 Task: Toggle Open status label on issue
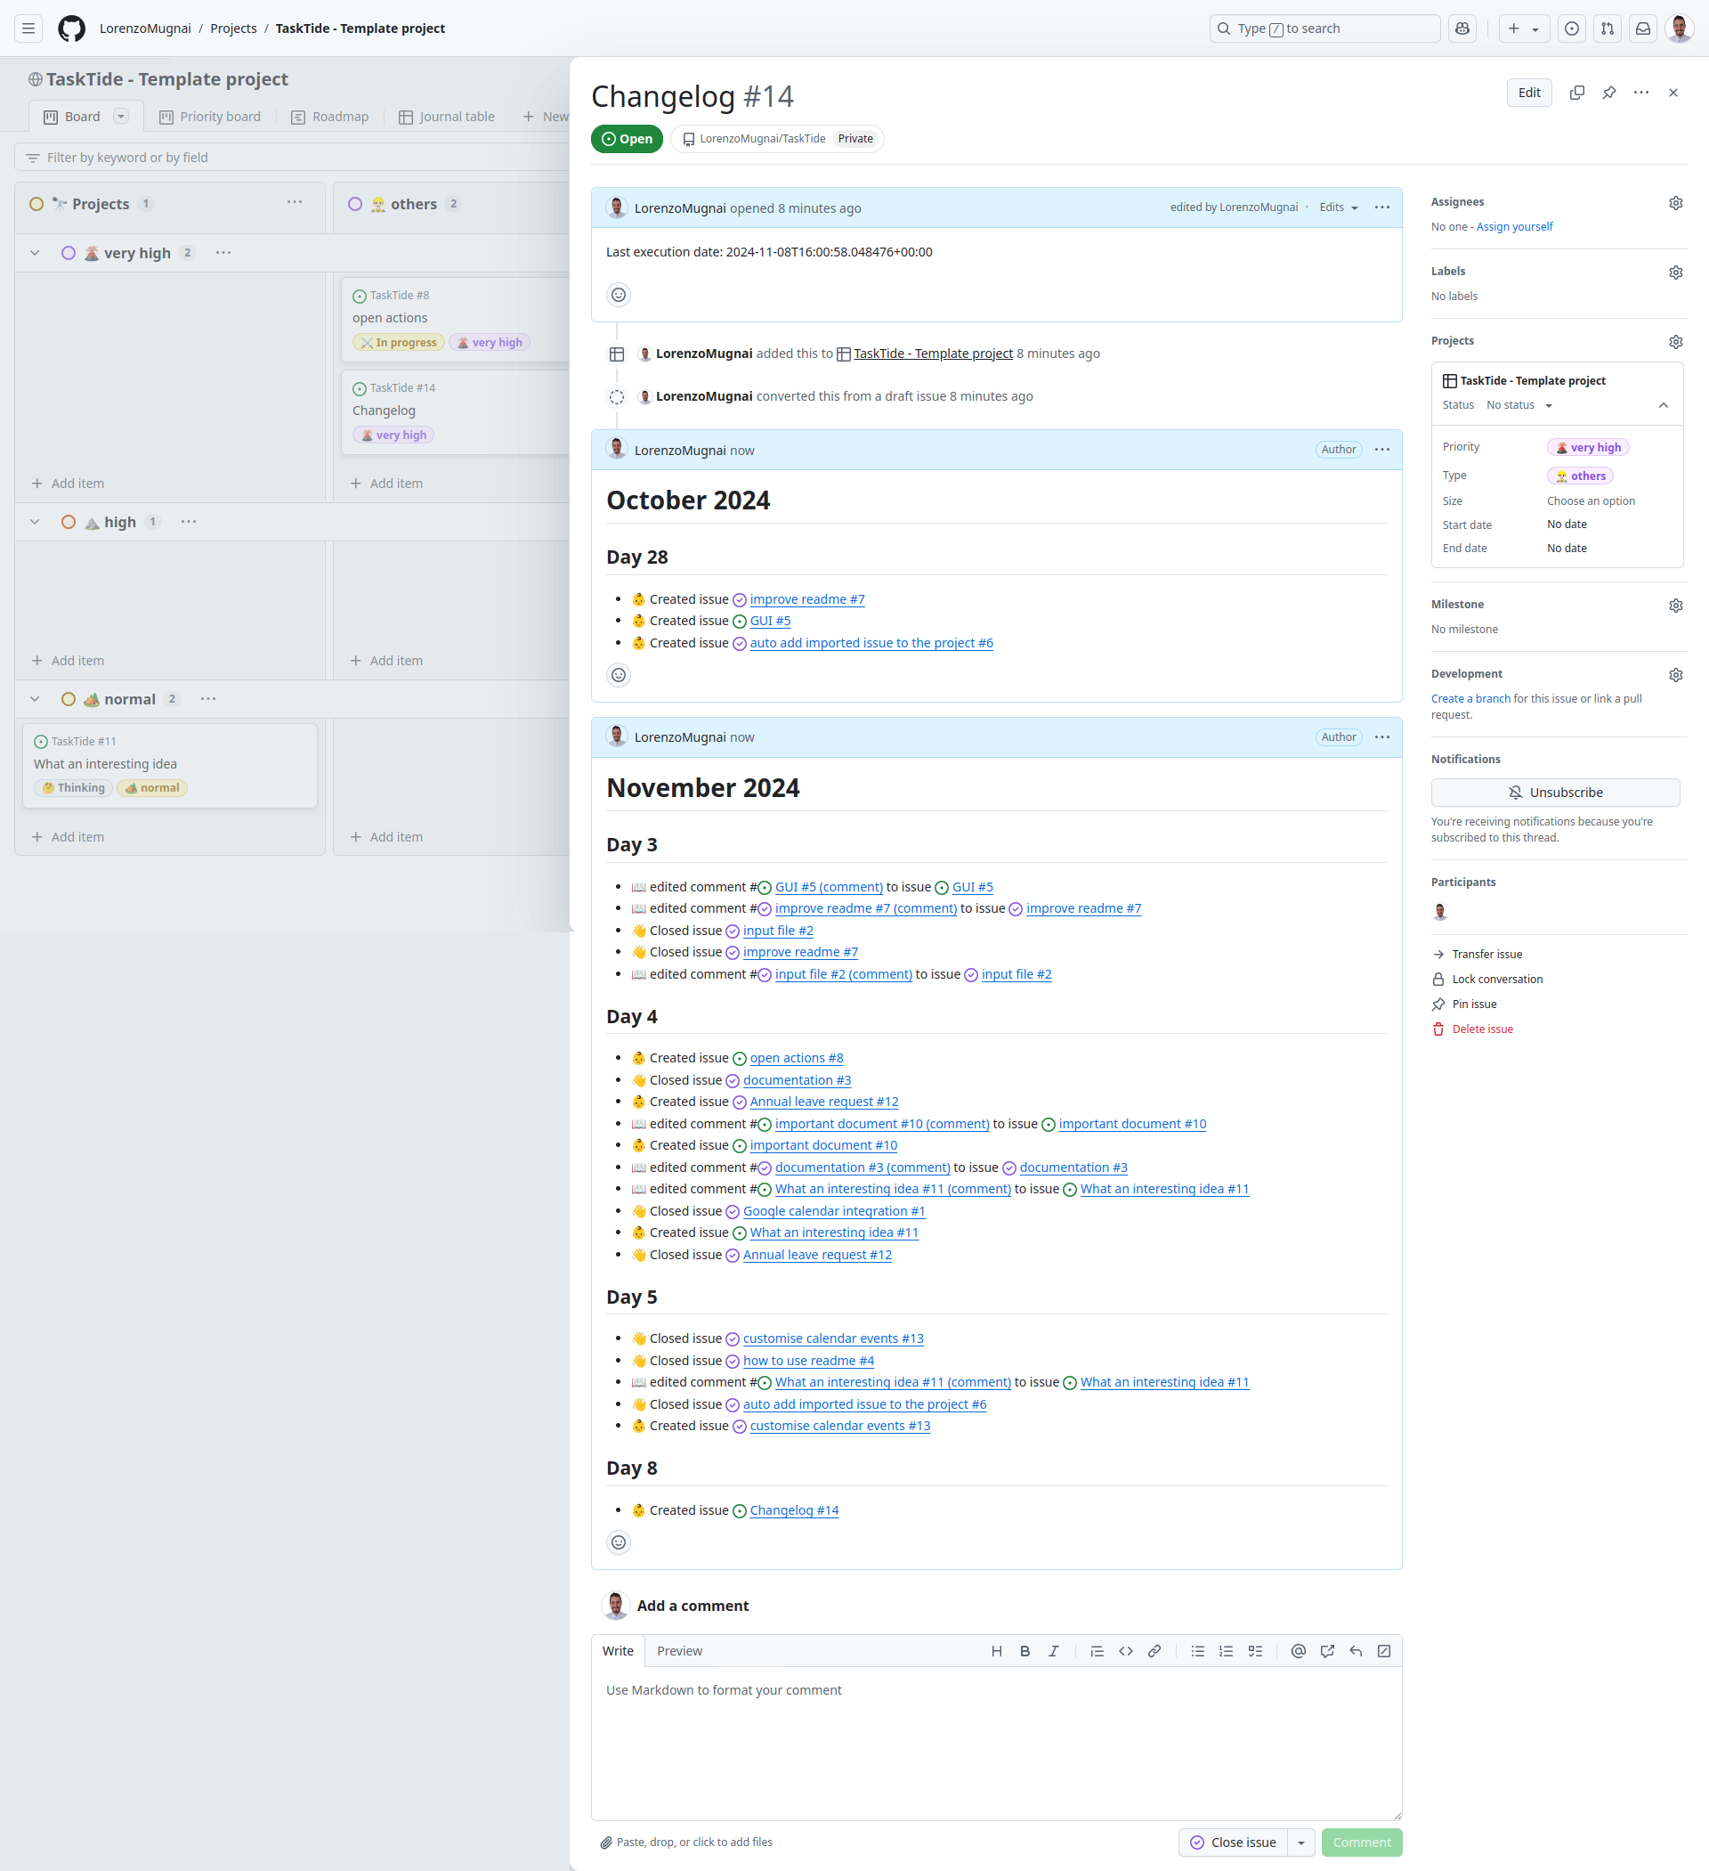click(628, 137)
